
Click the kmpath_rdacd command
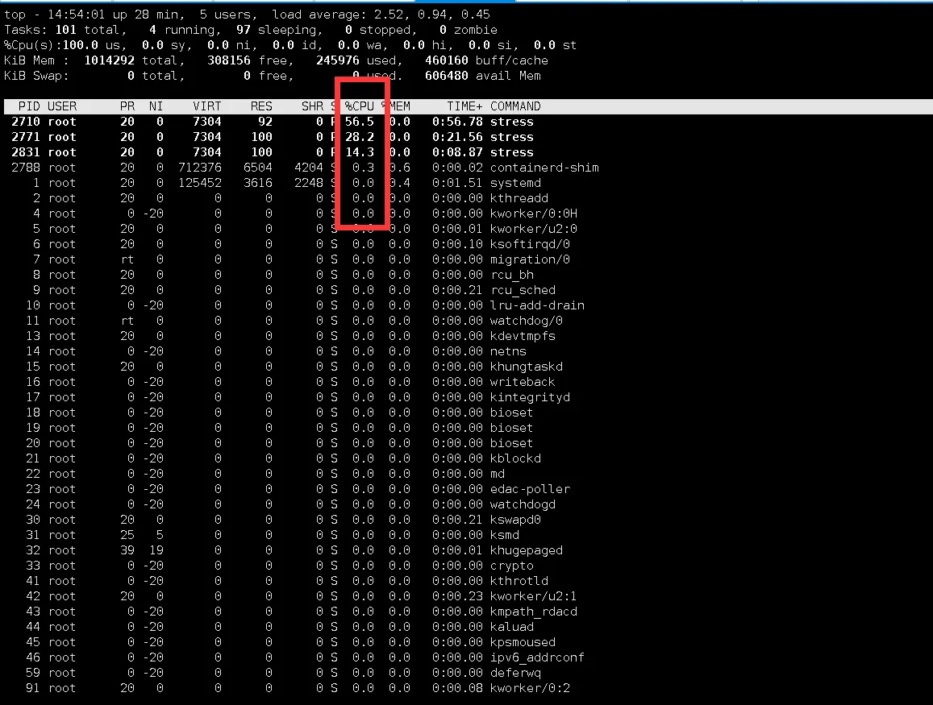click(534, 612)
